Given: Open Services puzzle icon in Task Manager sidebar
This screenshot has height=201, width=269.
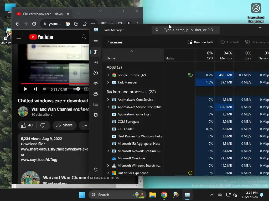Looking at the screenshot, I should [96, 115].
